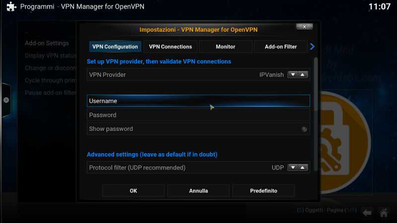
Task: Click the UDP protocol value
Action: [278, 167]
